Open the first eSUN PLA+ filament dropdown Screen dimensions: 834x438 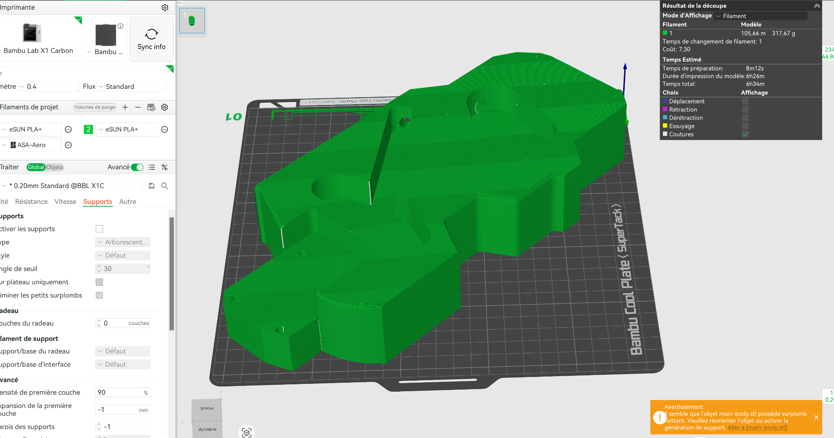click(x=31, y=129)
